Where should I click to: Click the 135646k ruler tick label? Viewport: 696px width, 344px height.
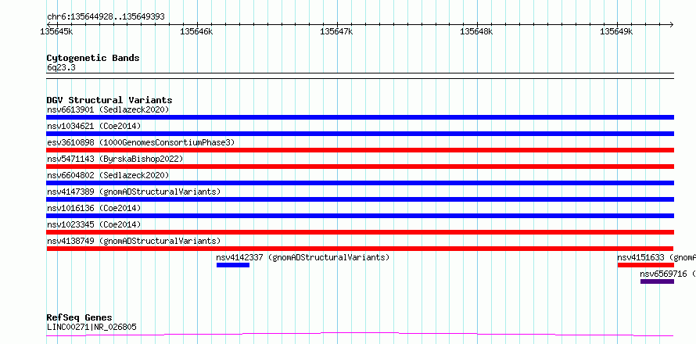click(196, 31)
